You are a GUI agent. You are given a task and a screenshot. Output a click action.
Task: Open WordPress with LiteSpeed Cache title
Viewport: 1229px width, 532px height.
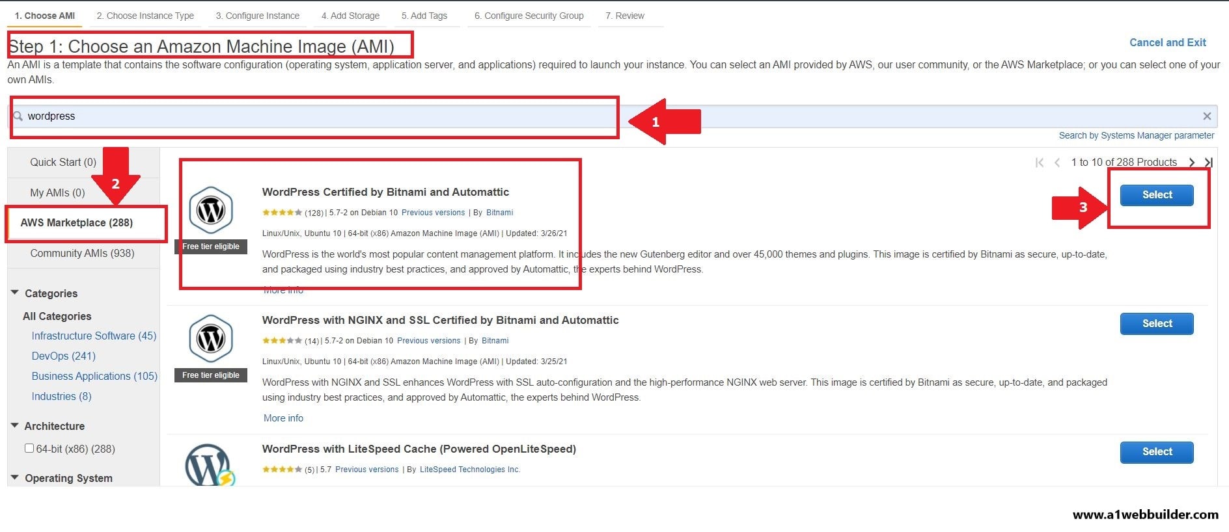[x=419, y=449]
